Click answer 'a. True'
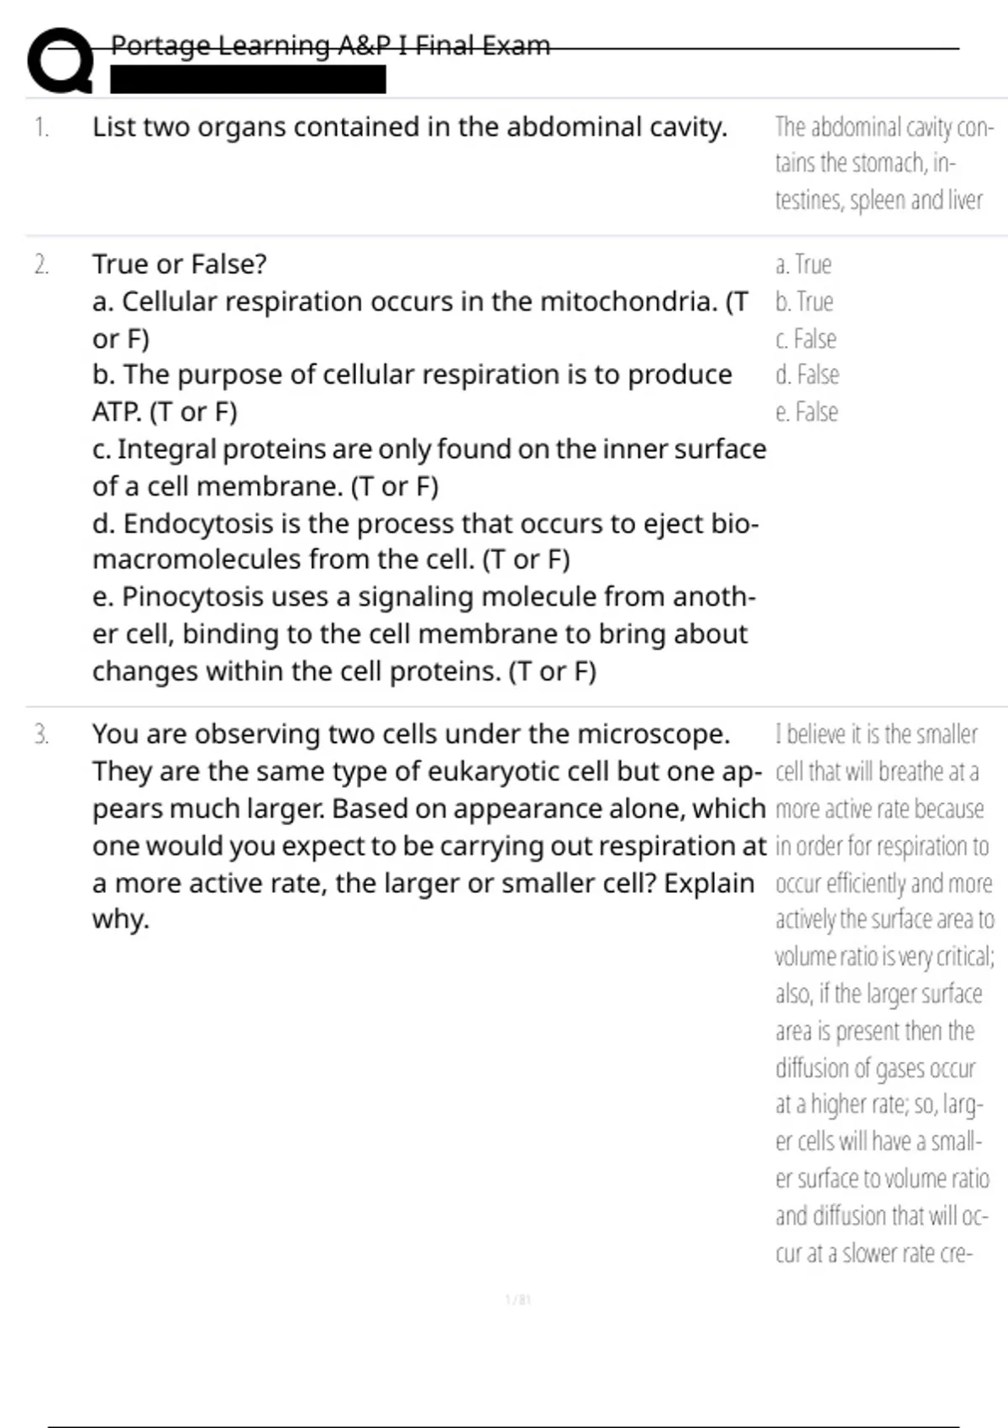 coord(803,265)
